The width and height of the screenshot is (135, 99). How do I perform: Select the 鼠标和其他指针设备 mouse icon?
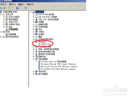36,52
